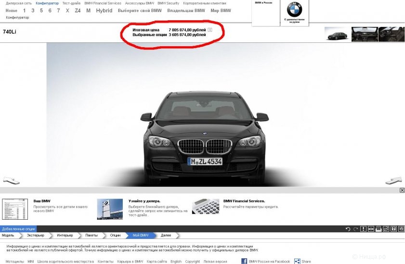Click the floppy disk save icon

click(393, 229)
